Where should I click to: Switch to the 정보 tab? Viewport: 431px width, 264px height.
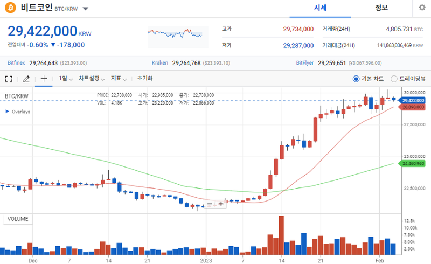tap(381, 8)
